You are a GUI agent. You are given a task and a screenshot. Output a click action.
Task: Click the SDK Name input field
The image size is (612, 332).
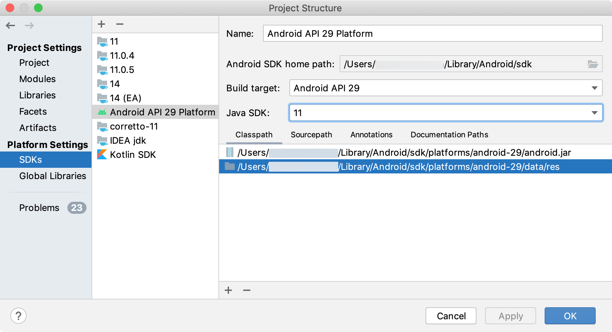point(433,33)
